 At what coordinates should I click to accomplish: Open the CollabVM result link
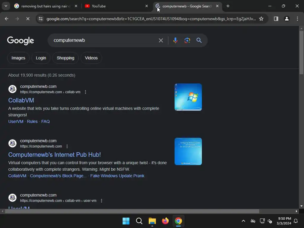click(x=21, y=100)
